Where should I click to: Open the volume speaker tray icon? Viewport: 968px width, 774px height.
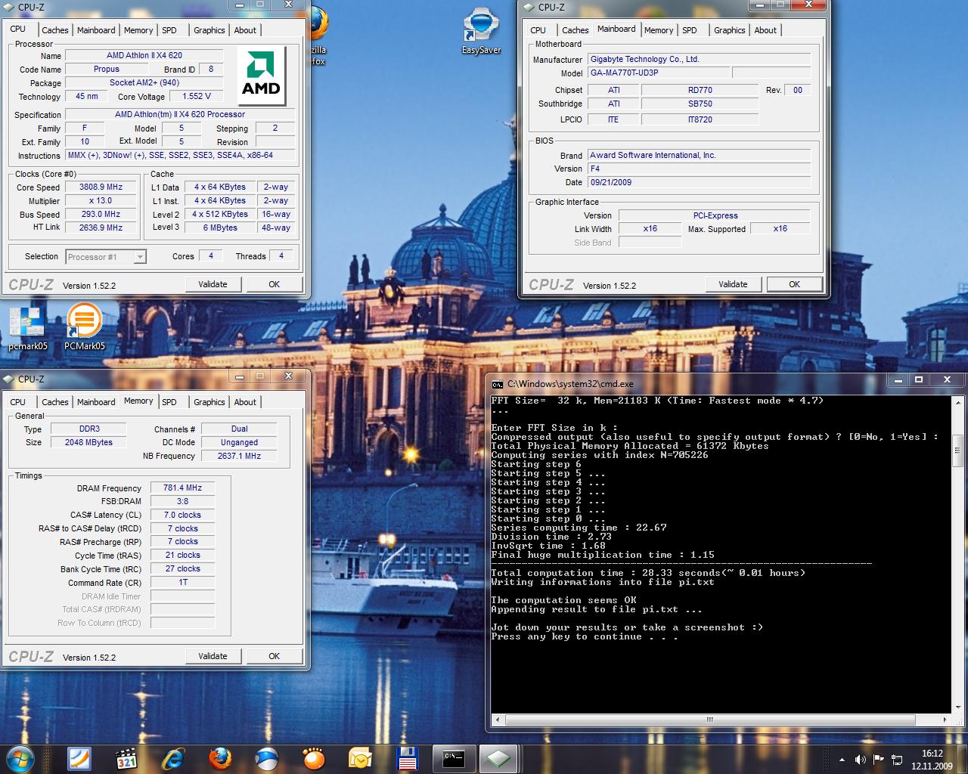(x=860, y=760)
